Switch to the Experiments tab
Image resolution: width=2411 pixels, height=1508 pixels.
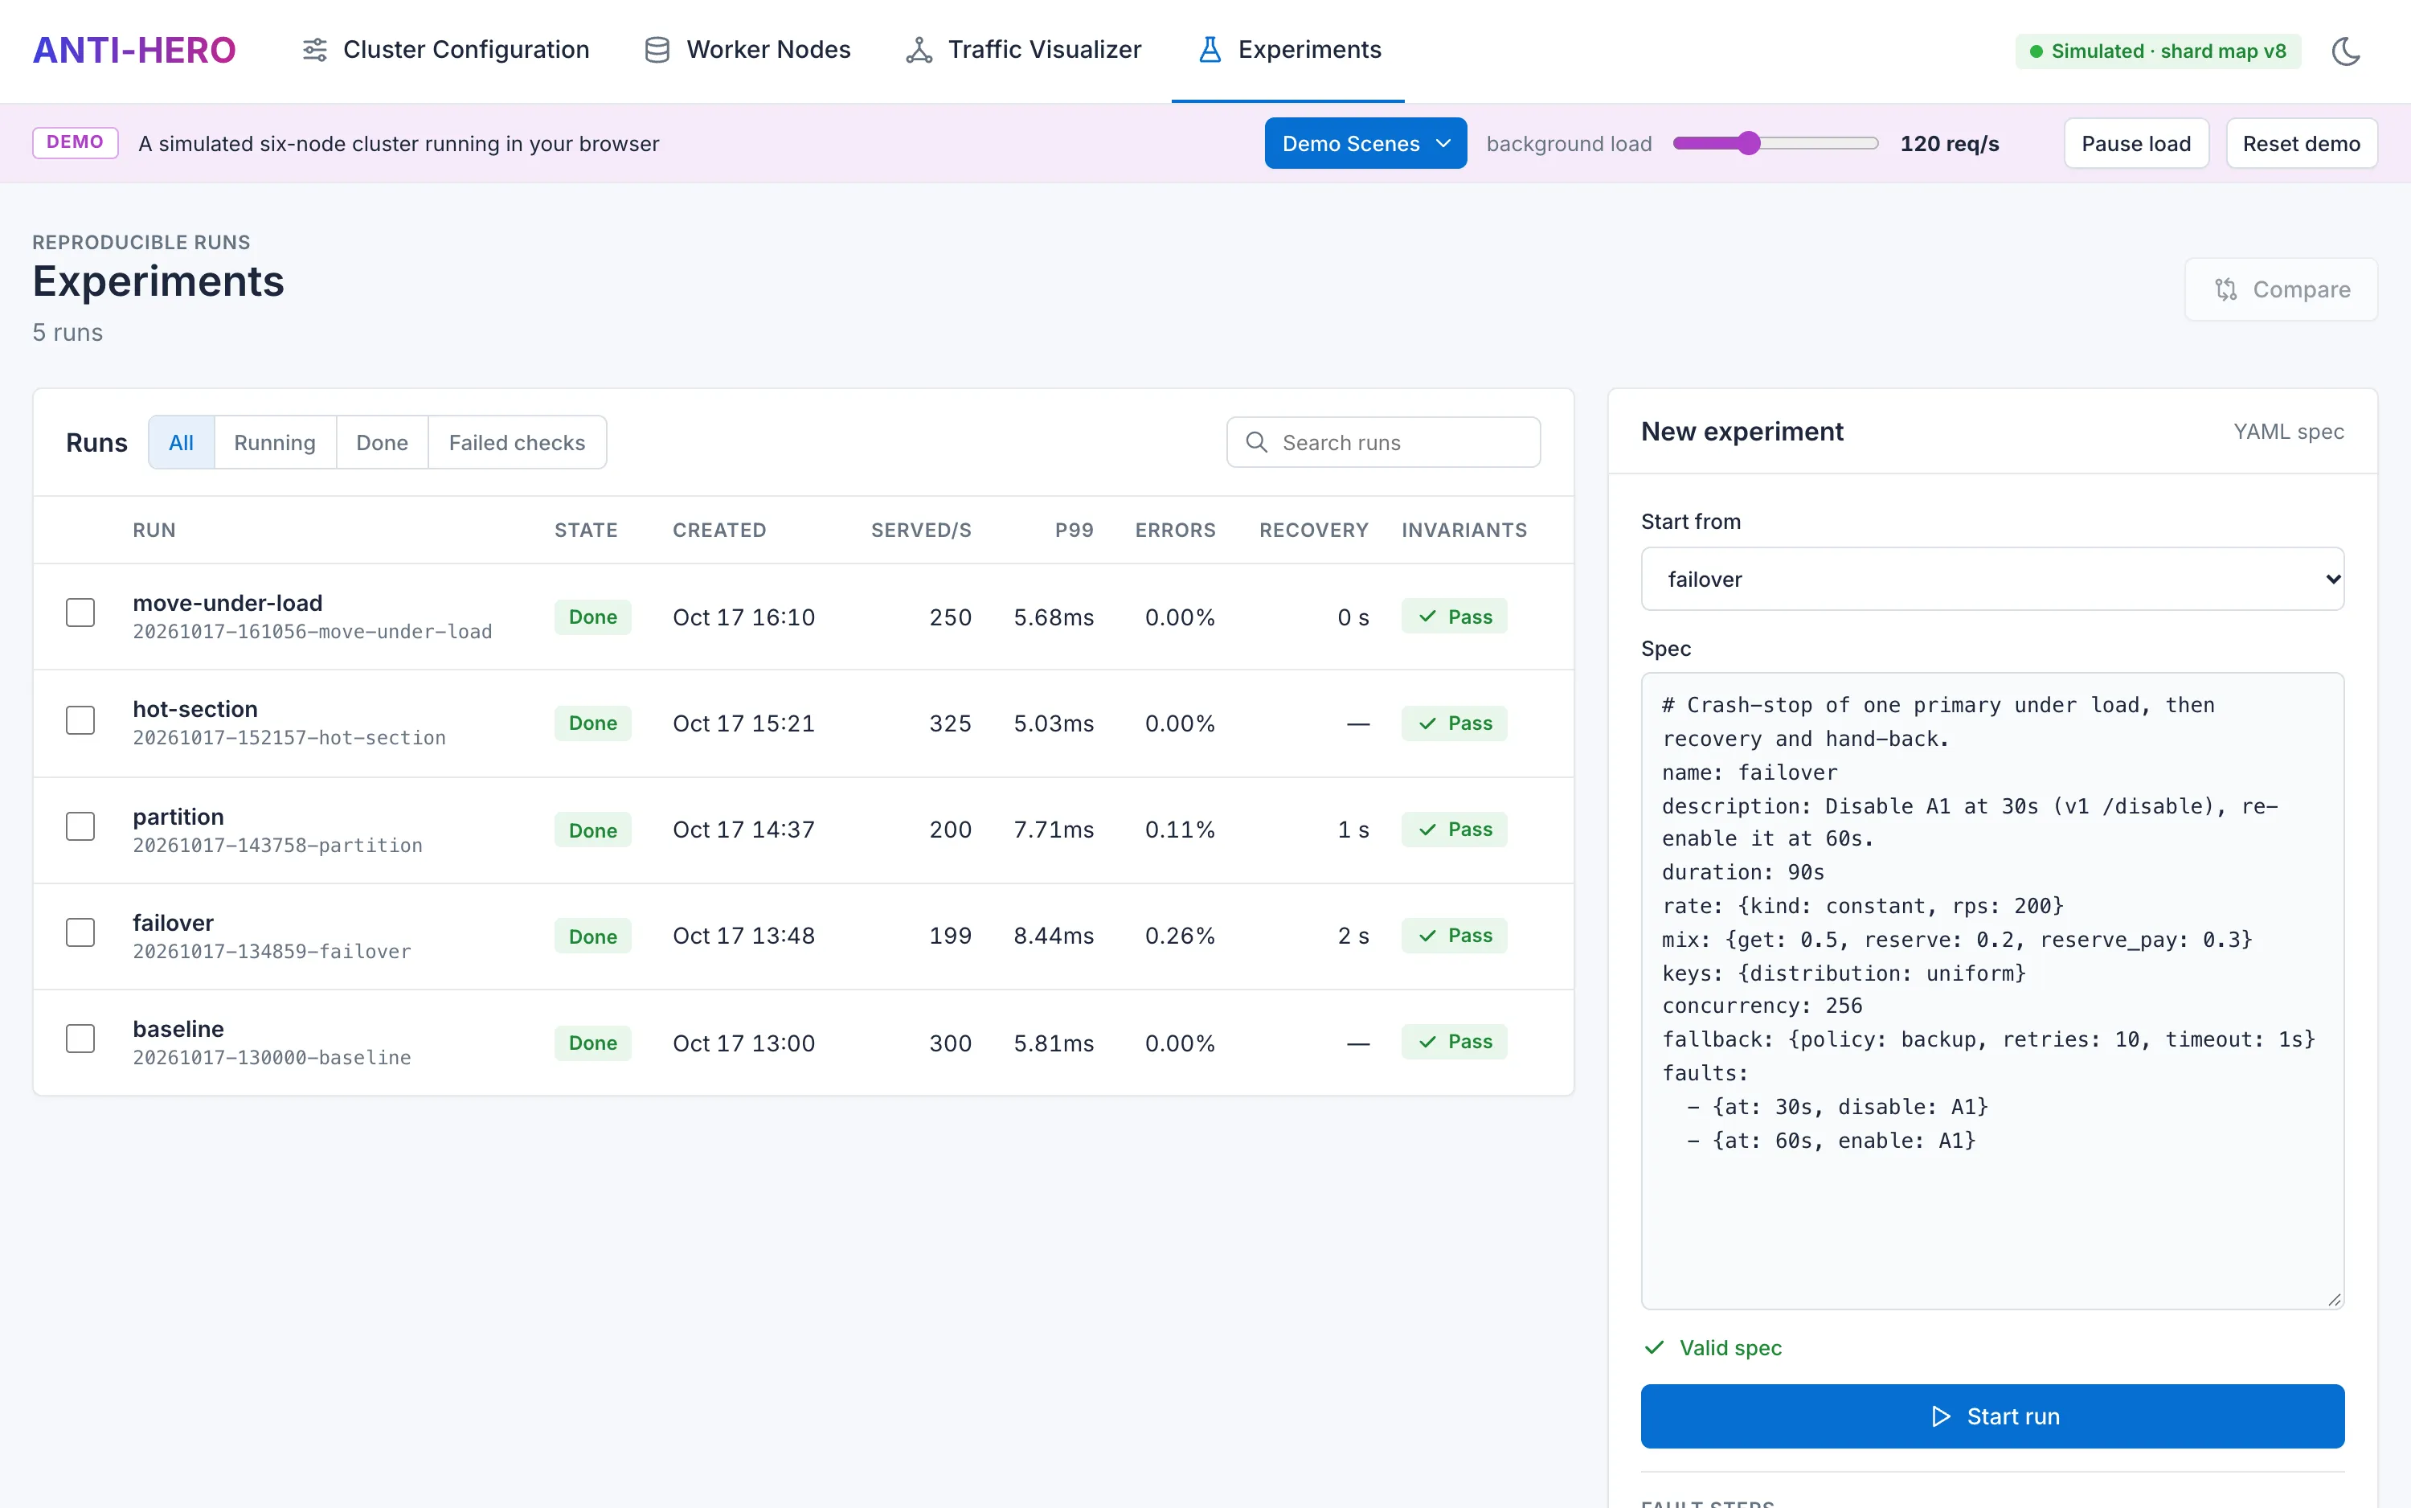[1288, 50]
